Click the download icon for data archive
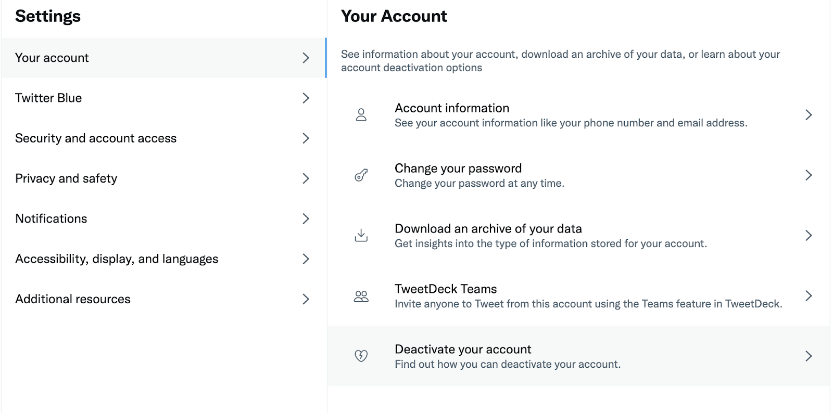Screen dimensions: 833x413 [361, 236]
